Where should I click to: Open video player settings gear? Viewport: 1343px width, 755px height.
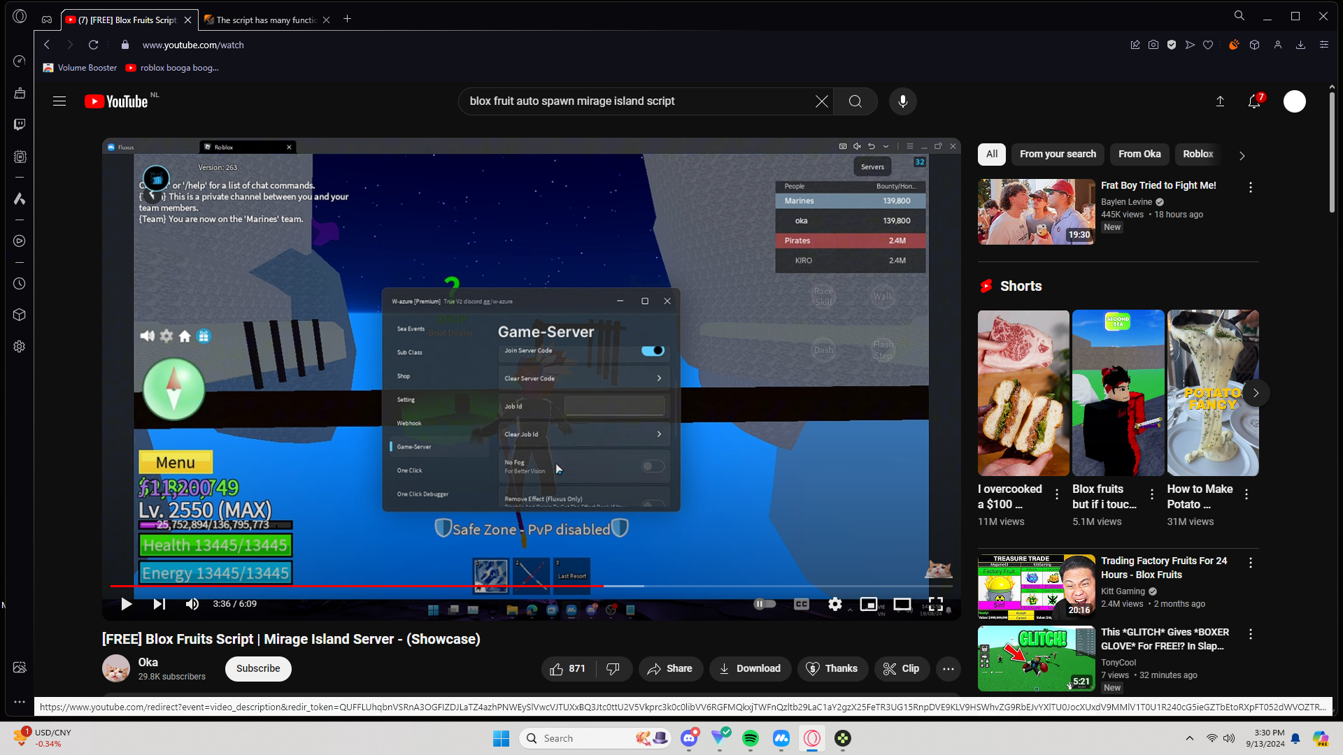[x=835, y=604]
